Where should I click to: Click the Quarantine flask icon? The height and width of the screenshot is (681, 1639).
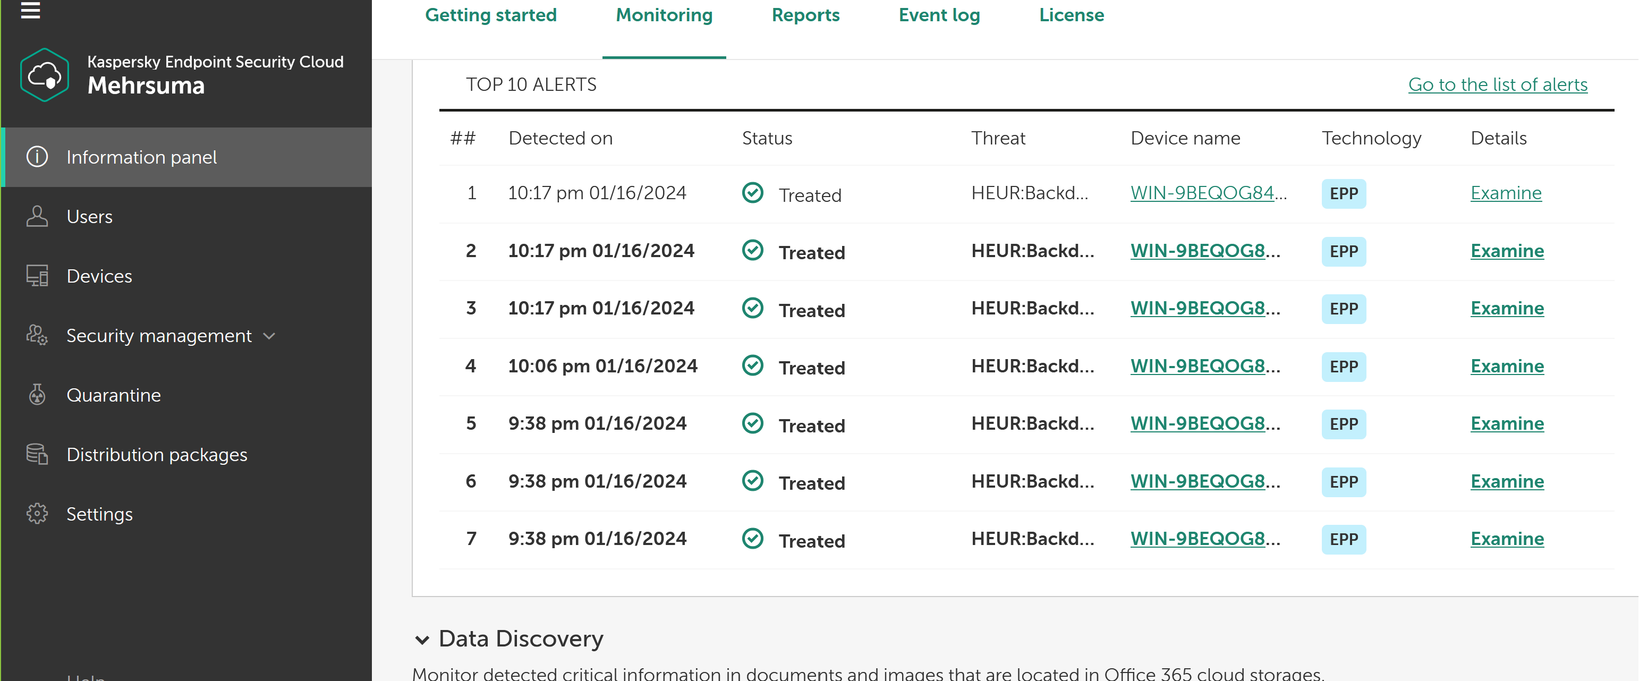pyautogui.click(x=37, y=395)
